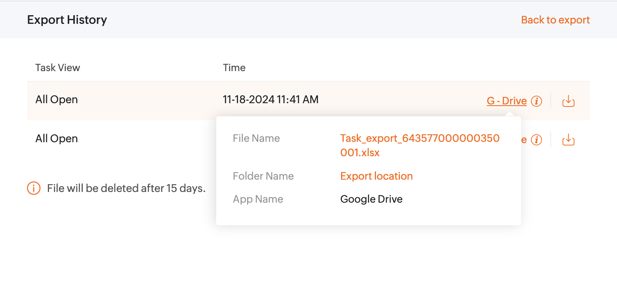Click the Back to export link

[x=555, y=20]
